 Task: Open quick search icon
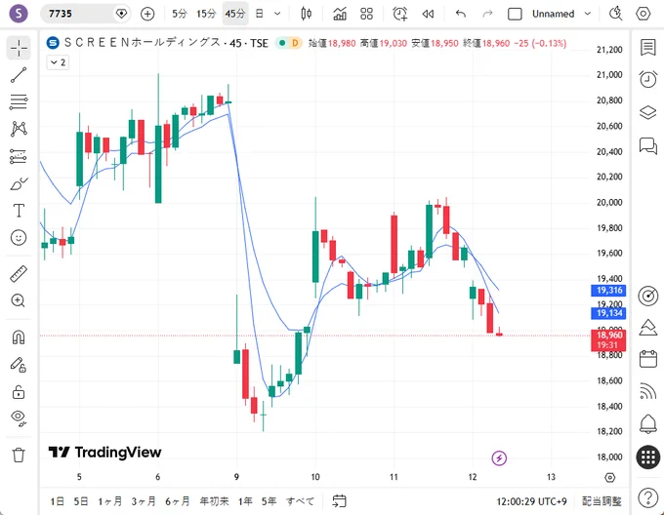(616, 14)
